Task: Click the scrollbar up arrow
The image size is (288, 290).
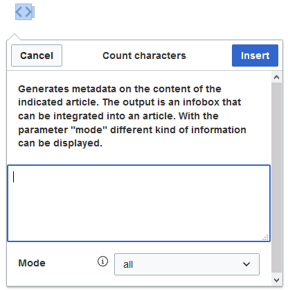Action: pyautogui.click(x=276, y=77)
